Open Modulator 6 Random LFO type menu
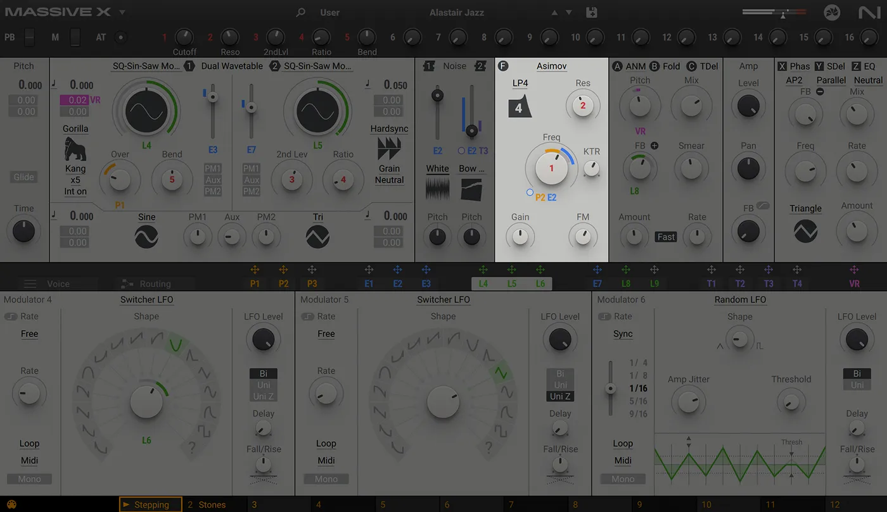 (740, 299)
